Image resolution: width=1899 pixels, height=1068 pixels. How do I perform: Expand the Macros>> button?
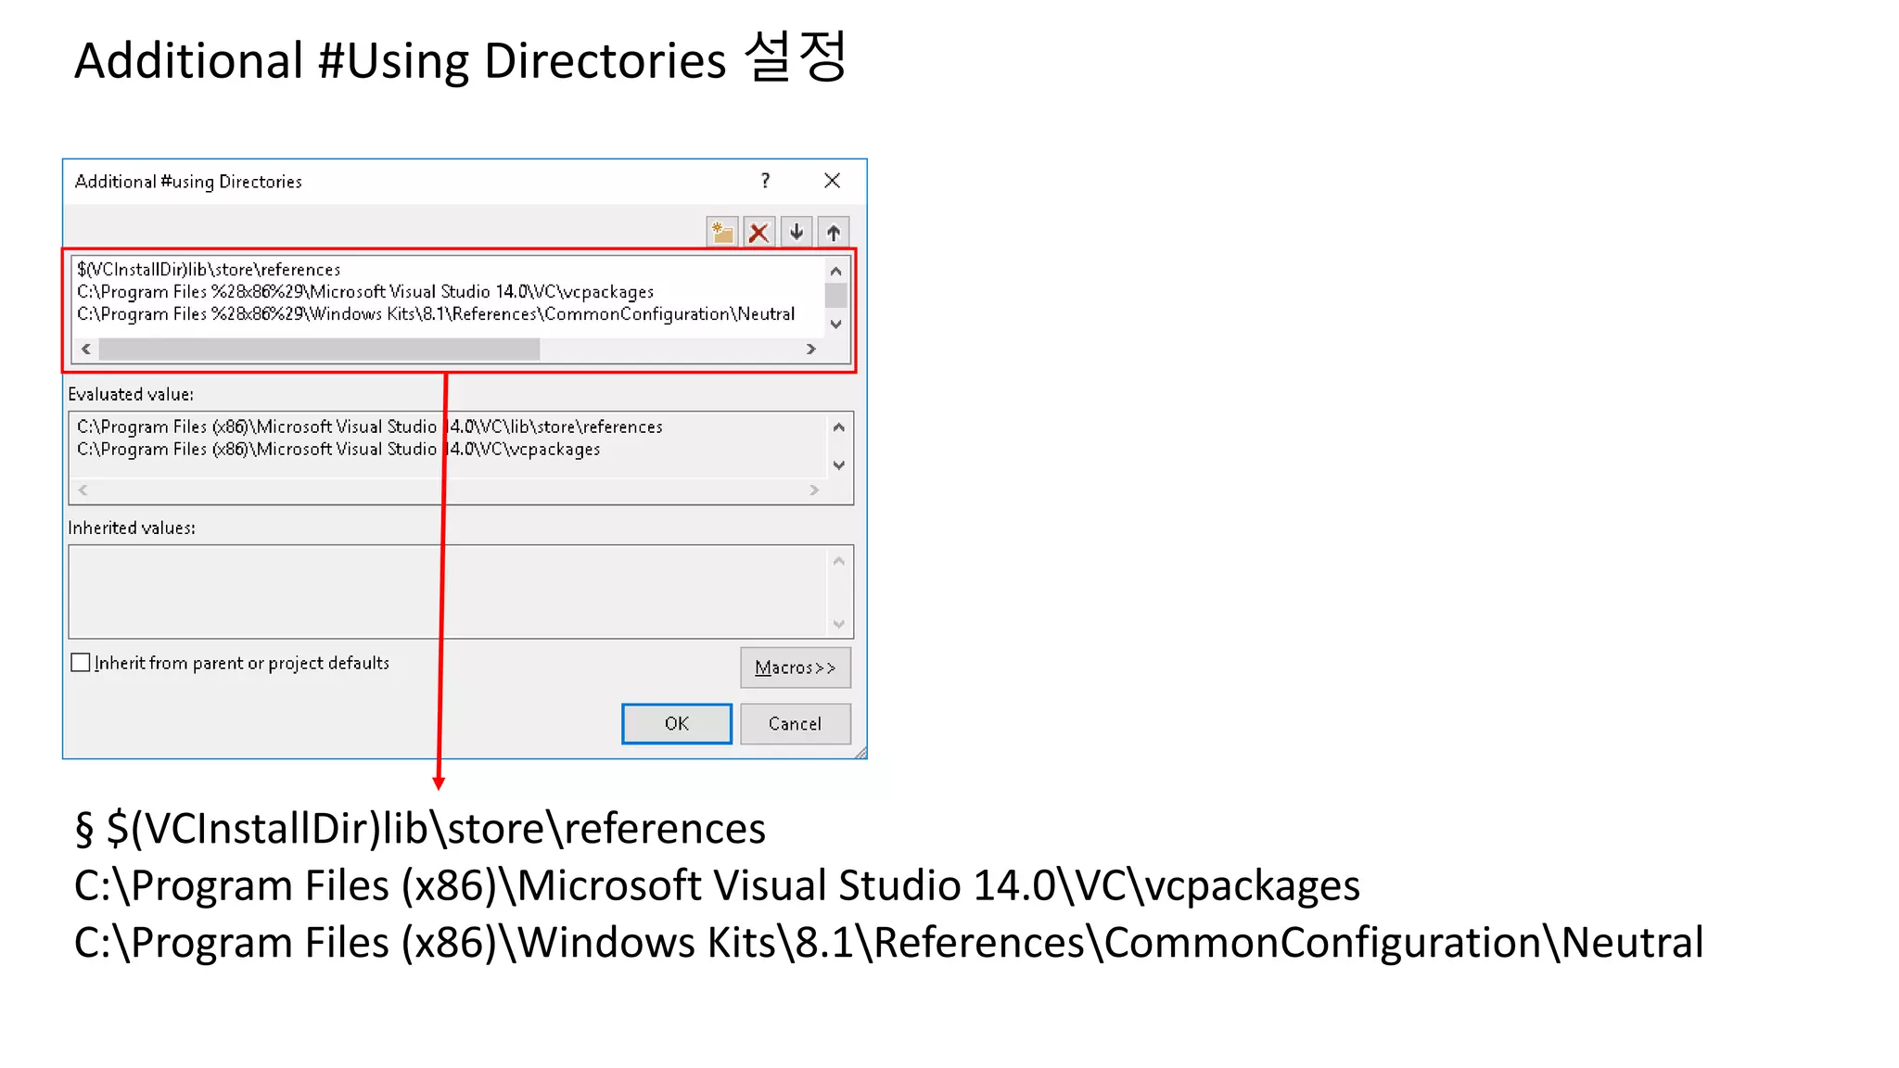(796, 667)
